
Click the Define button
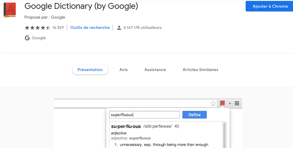point(194,115)
